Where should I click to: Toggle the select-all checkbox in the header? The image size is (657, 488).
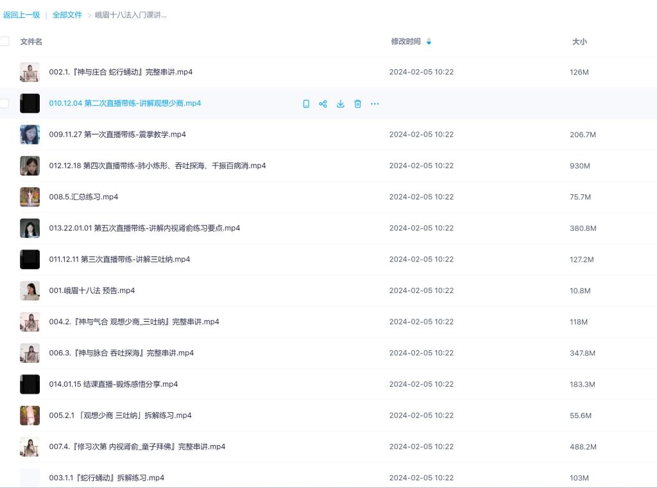[4, 40]
